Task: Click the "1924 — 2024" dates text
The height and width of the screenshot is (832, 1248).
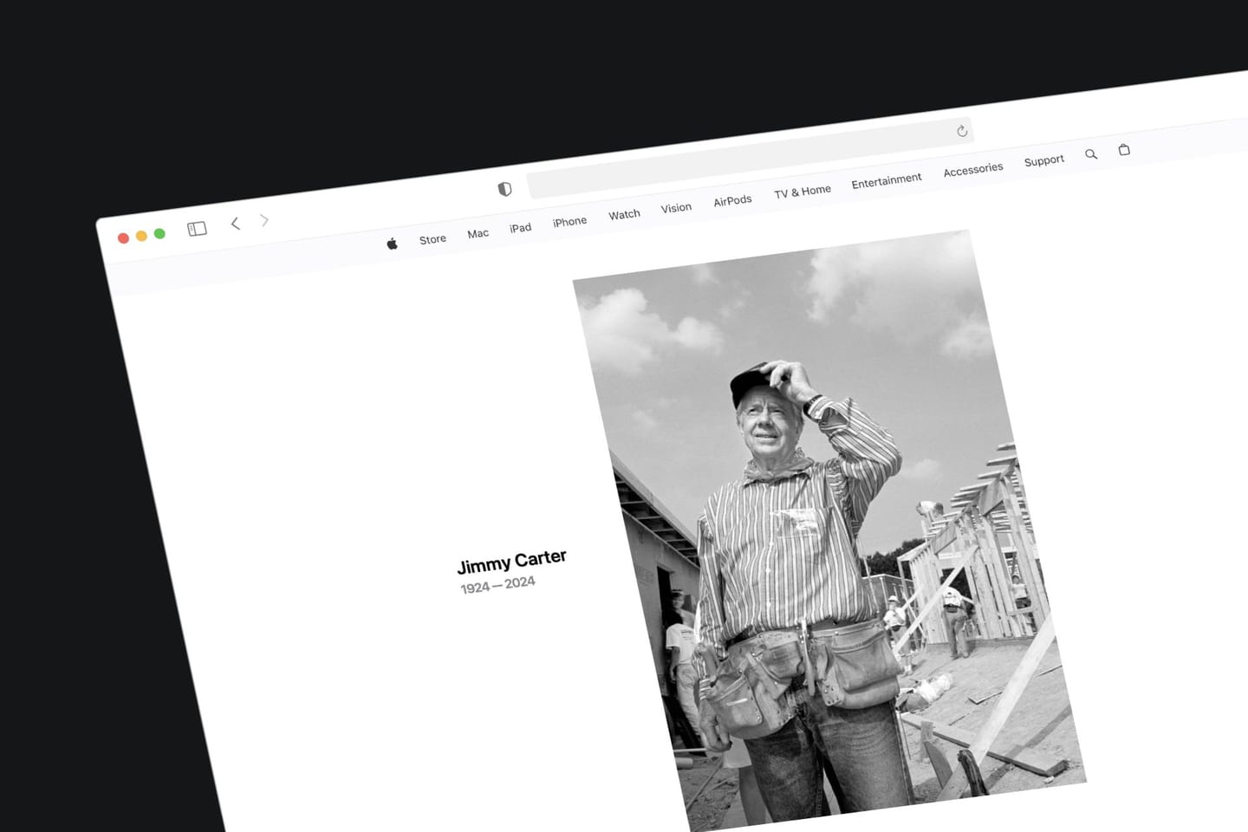Action: pos(497,586)
